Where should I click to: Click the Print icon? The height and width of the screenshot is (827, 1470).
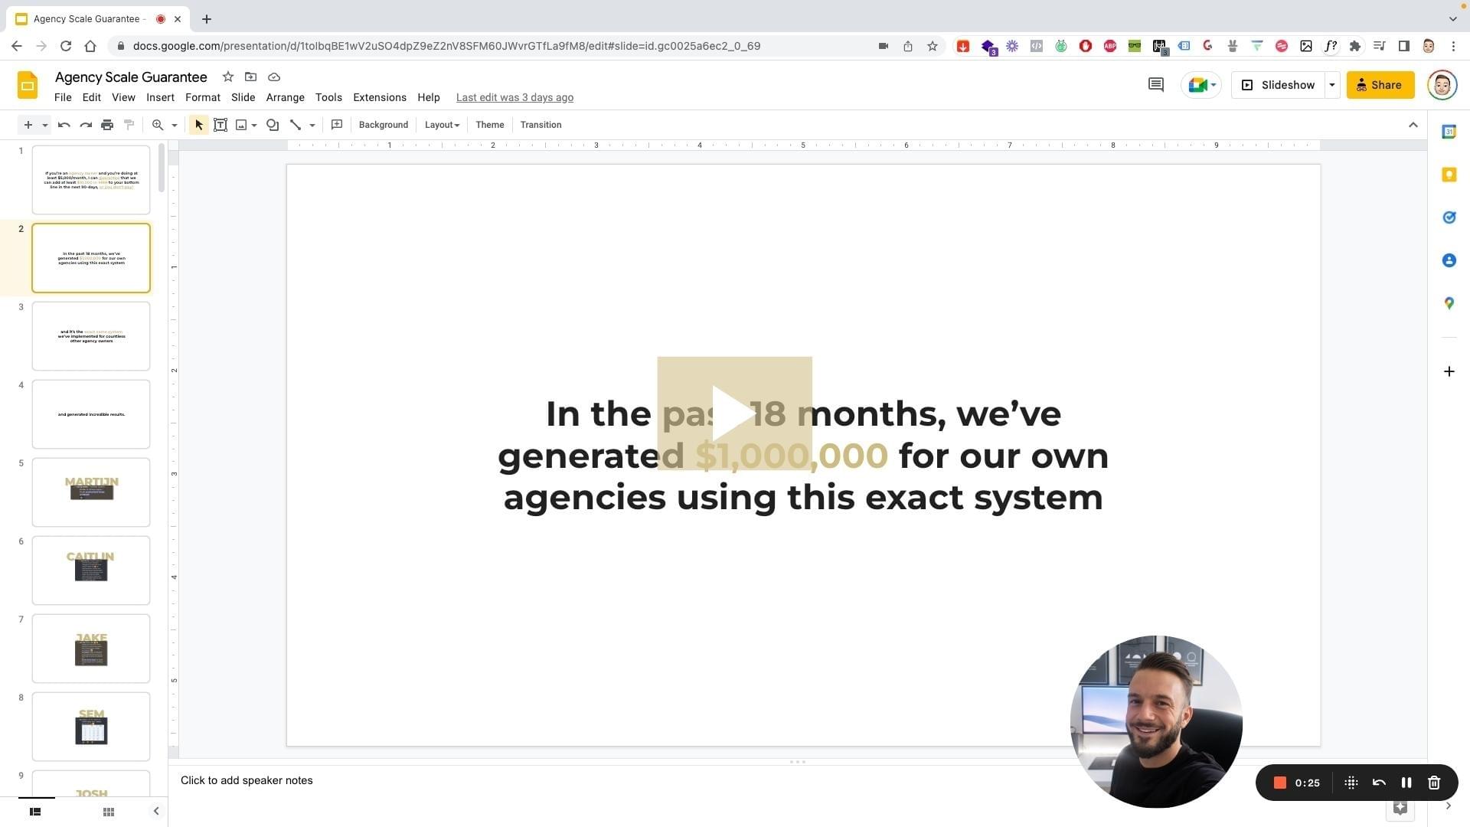coord(107,125)
